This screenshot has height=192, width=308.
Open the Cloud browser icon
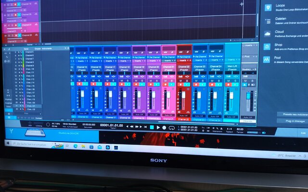tap(268, 34)
